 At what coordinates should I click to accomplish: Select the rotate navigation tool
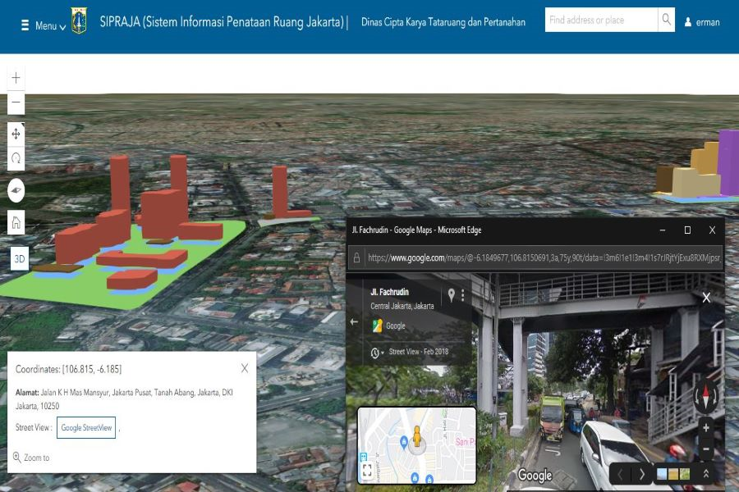pos(16,157)
